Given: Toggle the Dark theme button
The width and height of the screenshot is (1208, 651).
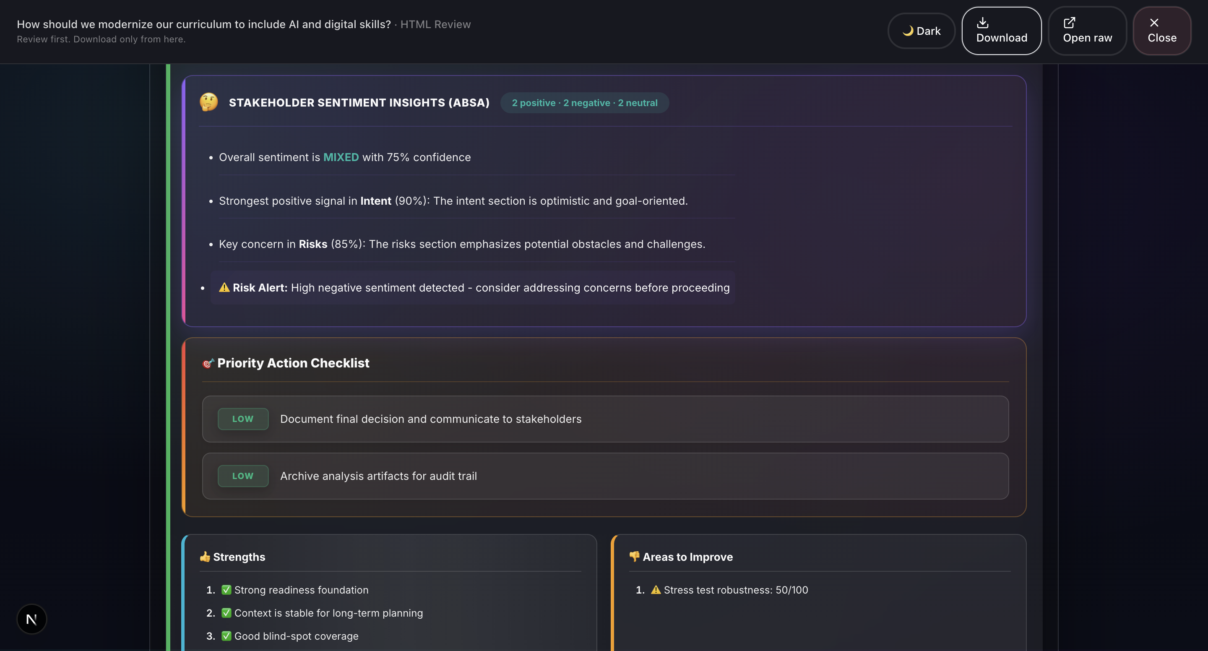Looking at the screenshot, I should coord(921,31).
